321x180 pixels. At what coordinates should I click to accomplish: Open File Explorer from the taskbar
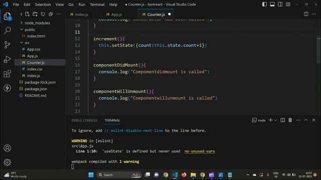coord(193,174)
